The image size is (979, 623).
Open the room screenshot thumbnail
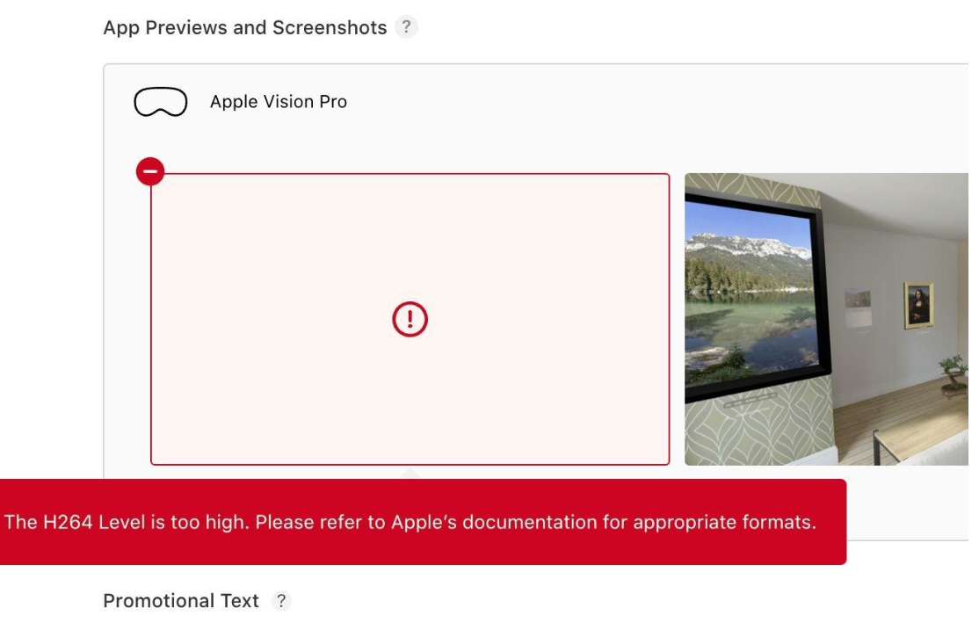click(x=826, y=319)
